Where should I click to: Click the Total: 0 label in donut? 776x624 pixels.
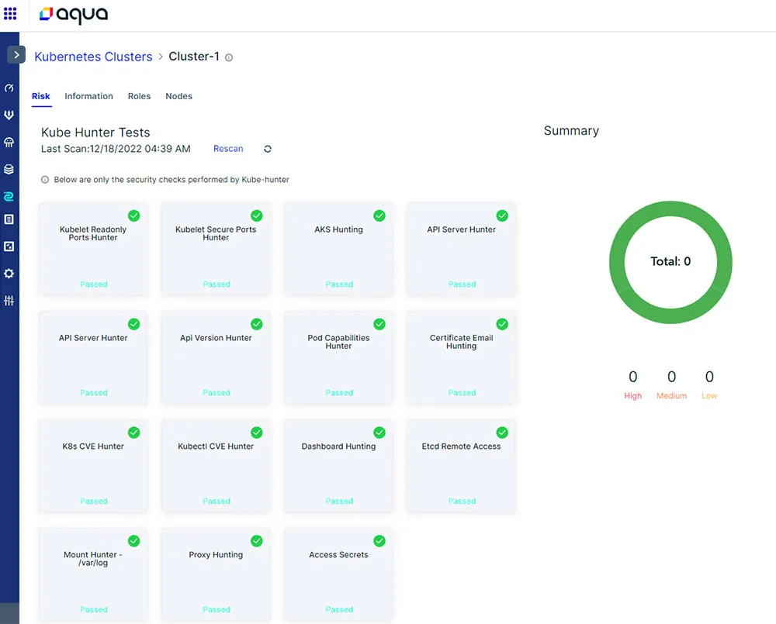(x=670, y=261)
